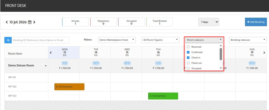This screenshot has width=269, height=110.
Task: Focus the Booking ID search input field
Action: coord(40,40)
